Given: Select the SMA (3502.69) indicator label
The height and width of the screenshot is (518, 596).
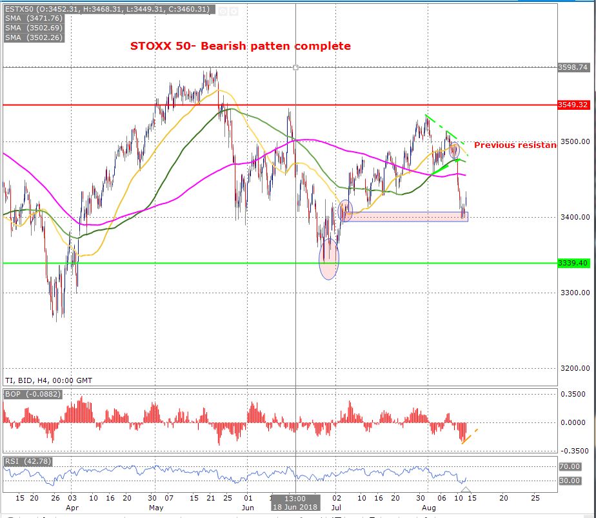Looking at the screenshot, I should tap(34, 28).
